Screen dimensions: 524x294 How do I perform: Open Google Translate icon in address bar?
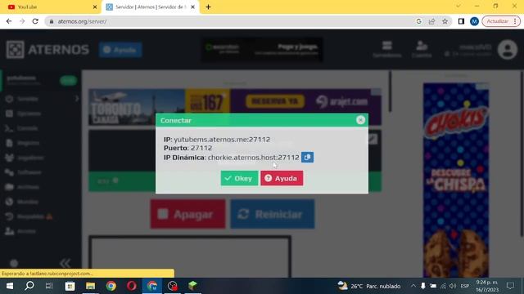coord(418,21)
